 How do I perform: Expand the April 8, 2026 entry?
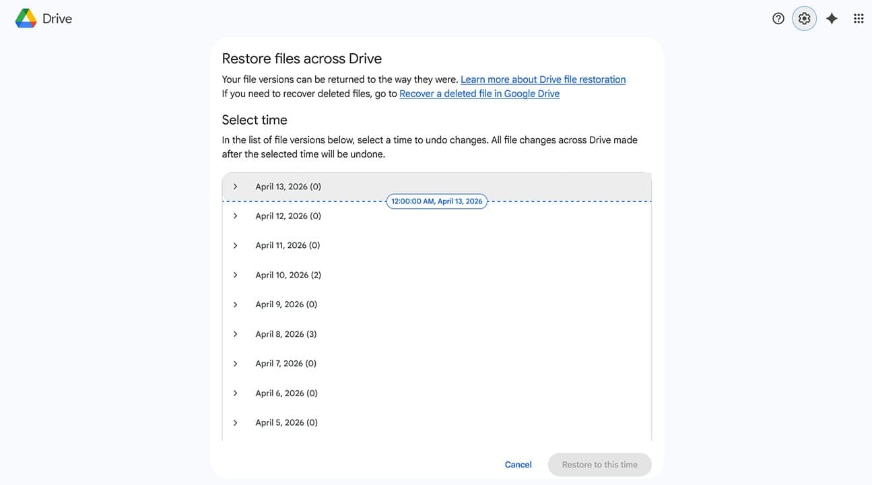click(x=235, y=333)
